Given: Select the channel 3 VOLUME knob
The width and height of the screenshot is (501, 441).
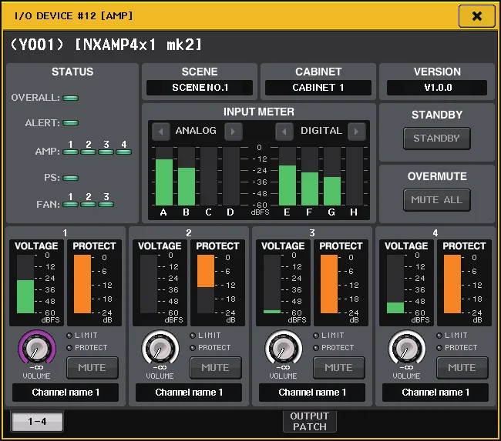Looking at the screenshot, I should 284,348.
